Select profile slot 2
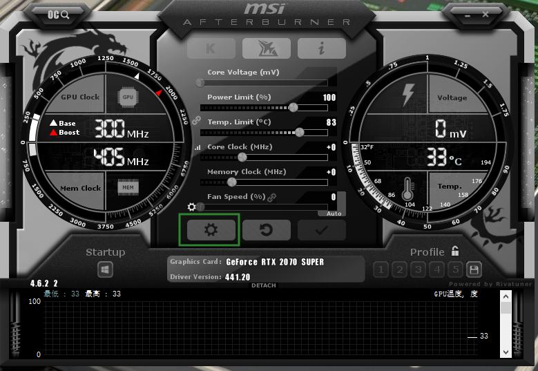The height and width of the screenshot is (371, 538). 399,269
